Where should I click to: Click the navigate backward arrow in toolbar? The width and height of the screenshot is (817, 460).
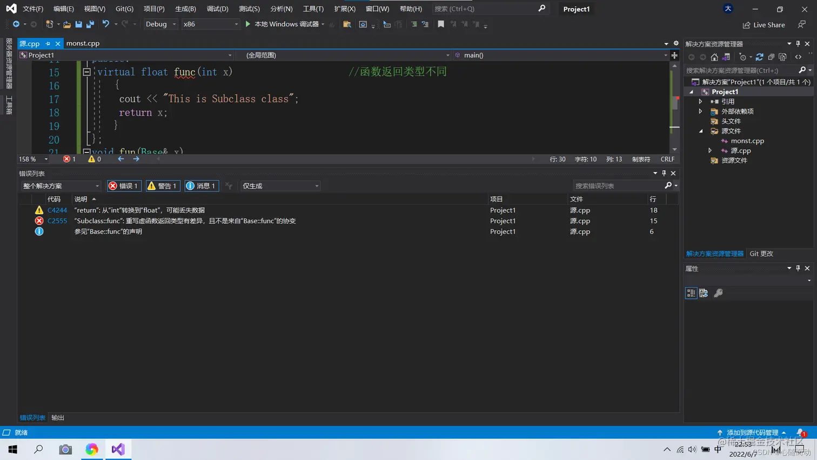pyautogui.click(x=16, y=24)
